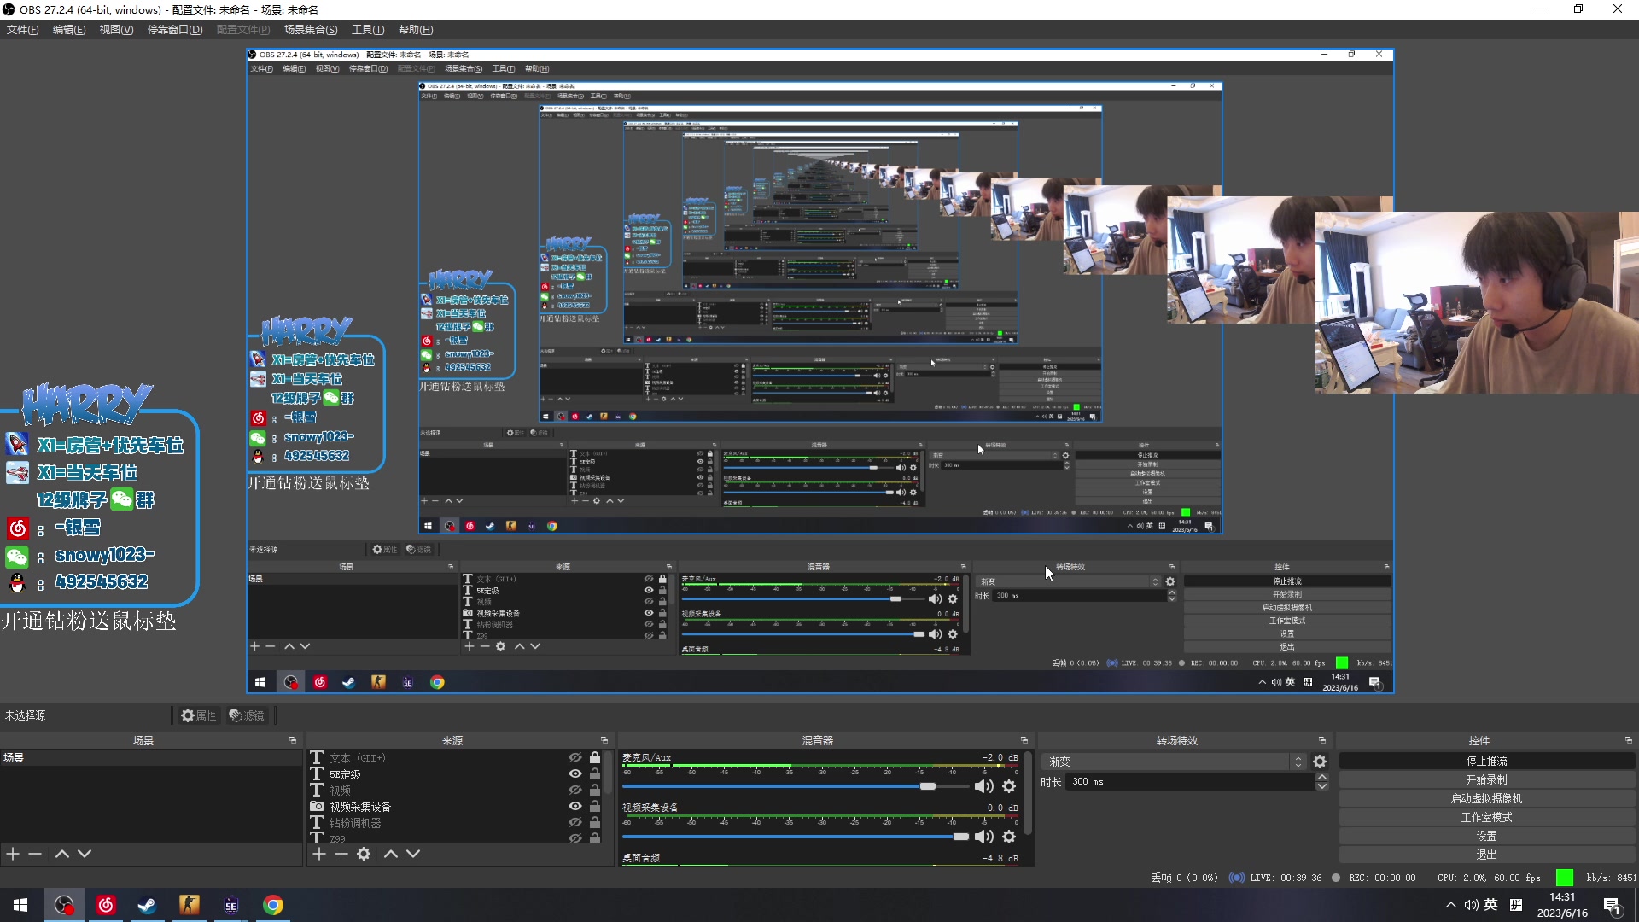This screenshot has height=922, width=1639.
Task: Move the selected source down
Action: pyautogui.click(x=413, y=854)
